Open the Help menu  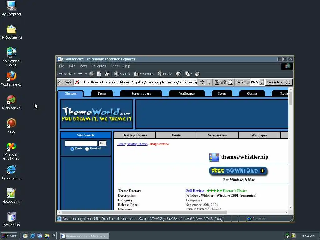(x=127, y=66)
